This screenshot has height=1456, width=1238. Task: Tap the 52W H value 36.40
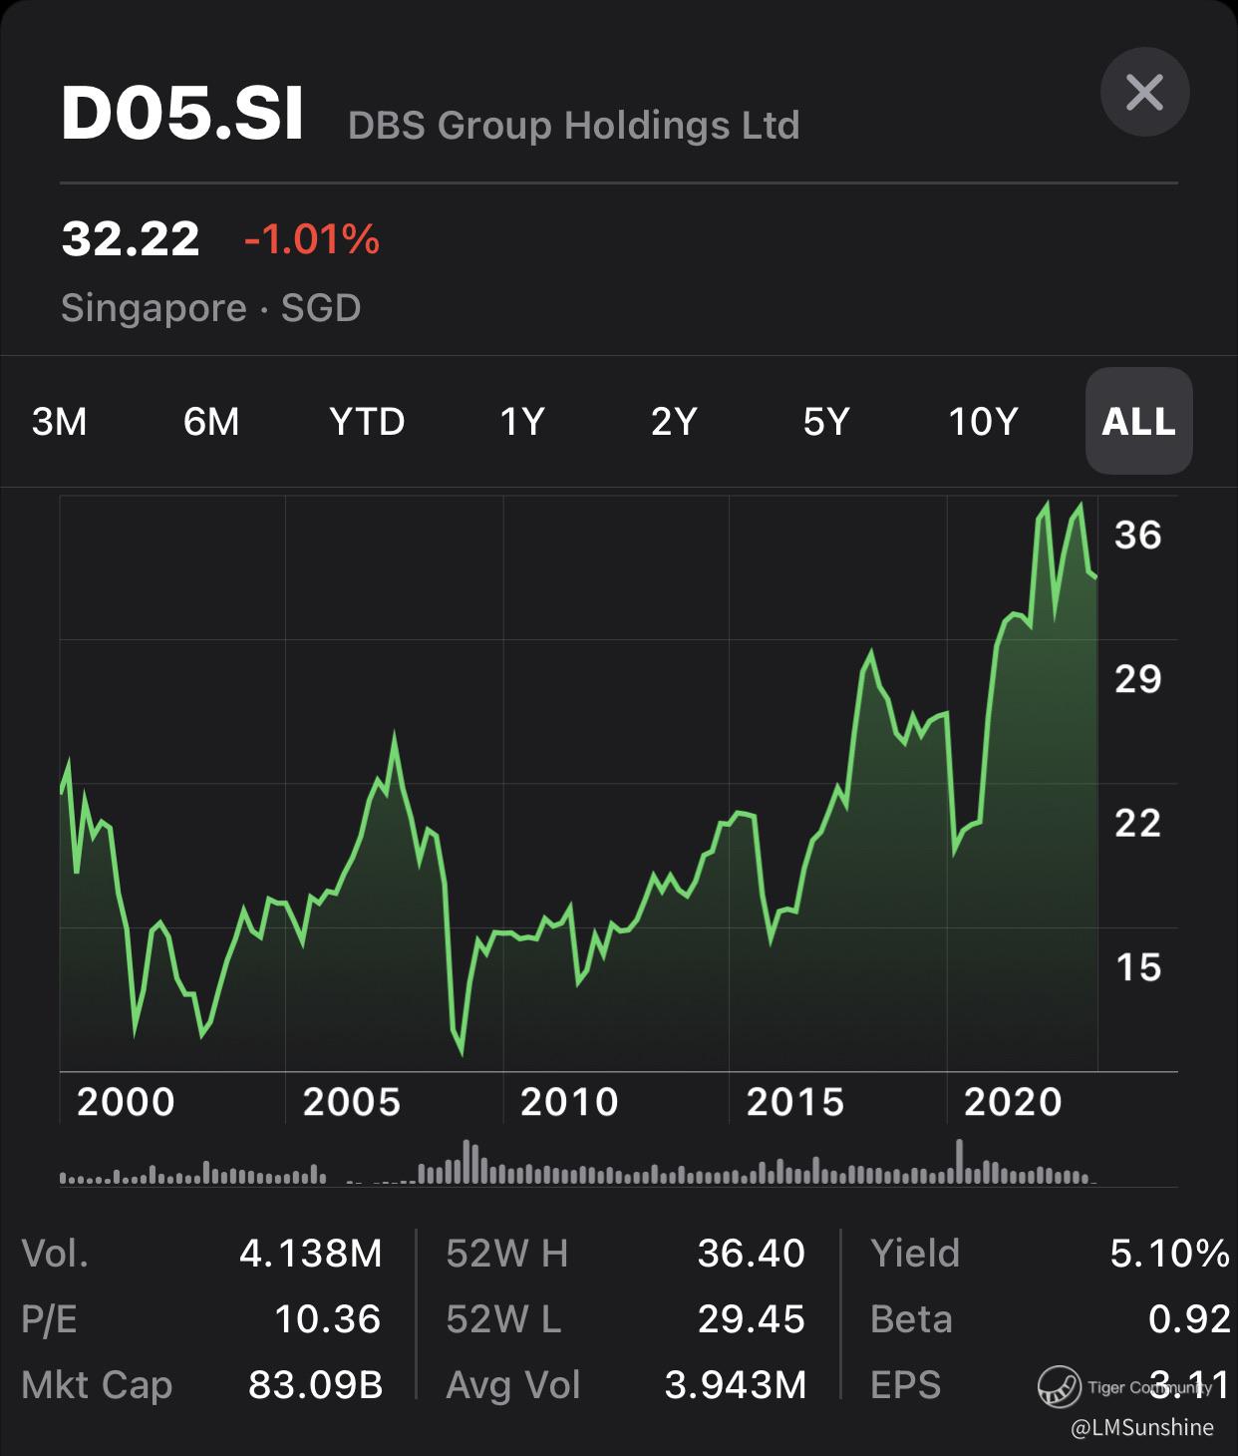click(751, 1254)
